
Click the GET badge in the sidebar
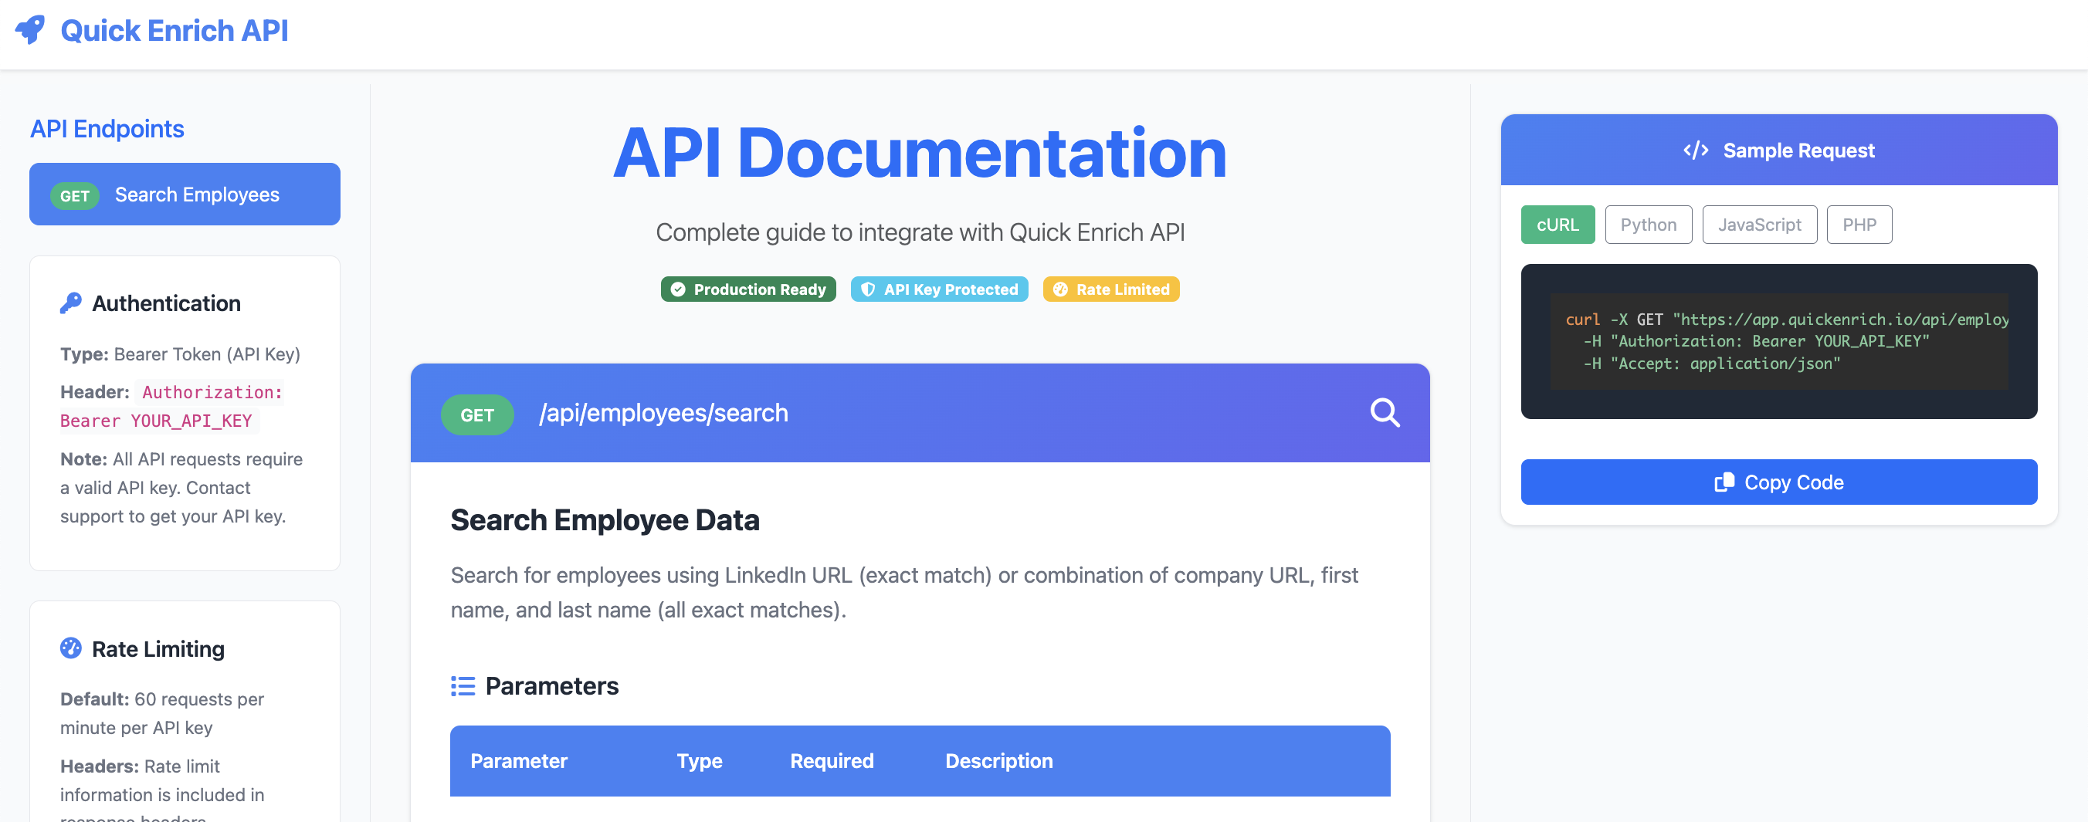click(x=75, y=195)
